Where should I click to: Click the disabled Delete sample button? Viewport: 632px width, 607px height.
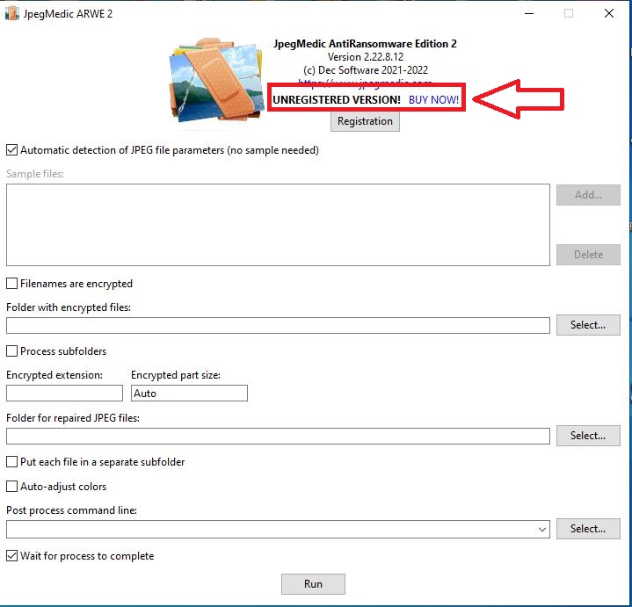[x=588, y=255]
